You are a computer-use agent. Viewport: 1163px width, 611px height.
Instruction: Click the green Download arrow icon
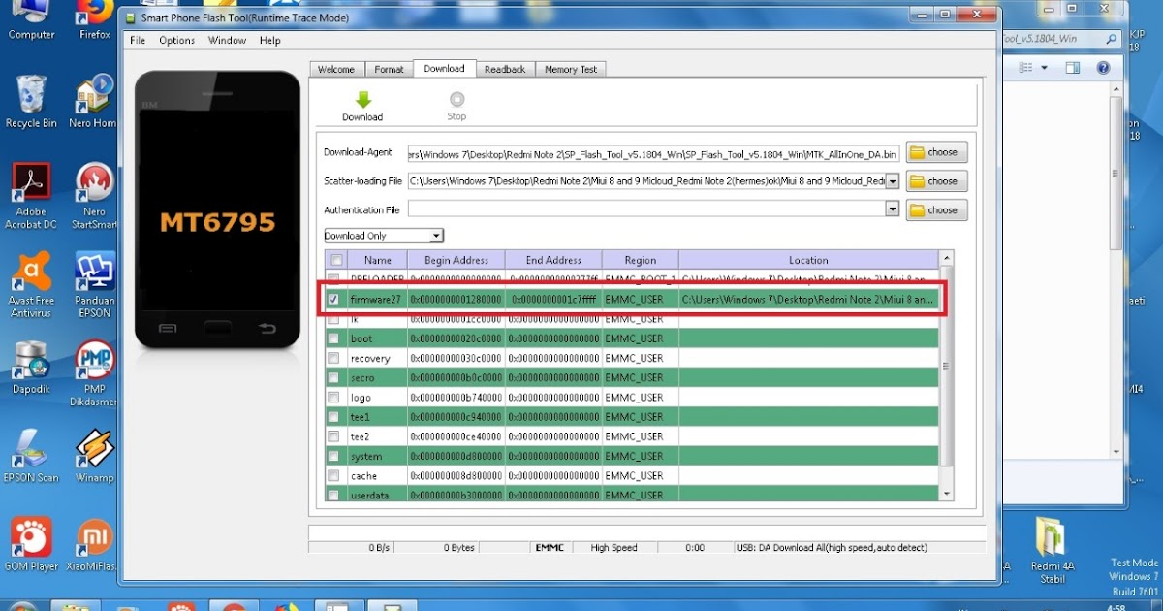(363, 99)
